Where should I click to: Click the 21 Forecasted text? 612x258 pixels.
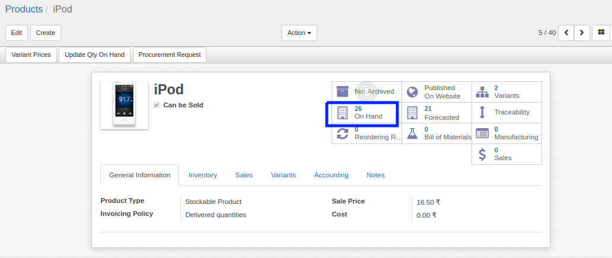tap(442, 113)
